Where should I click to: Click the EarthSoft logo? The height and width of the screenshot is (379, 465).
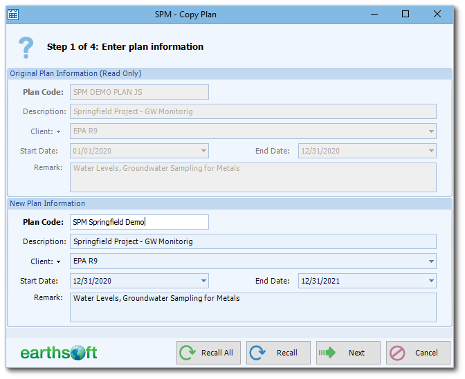pos(59,353)
